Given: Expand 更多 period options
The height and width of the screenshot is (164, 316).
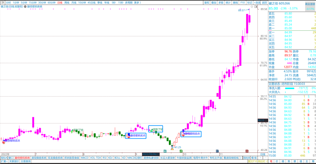Looking at the screenshot, I should click(x=137, y=3).
